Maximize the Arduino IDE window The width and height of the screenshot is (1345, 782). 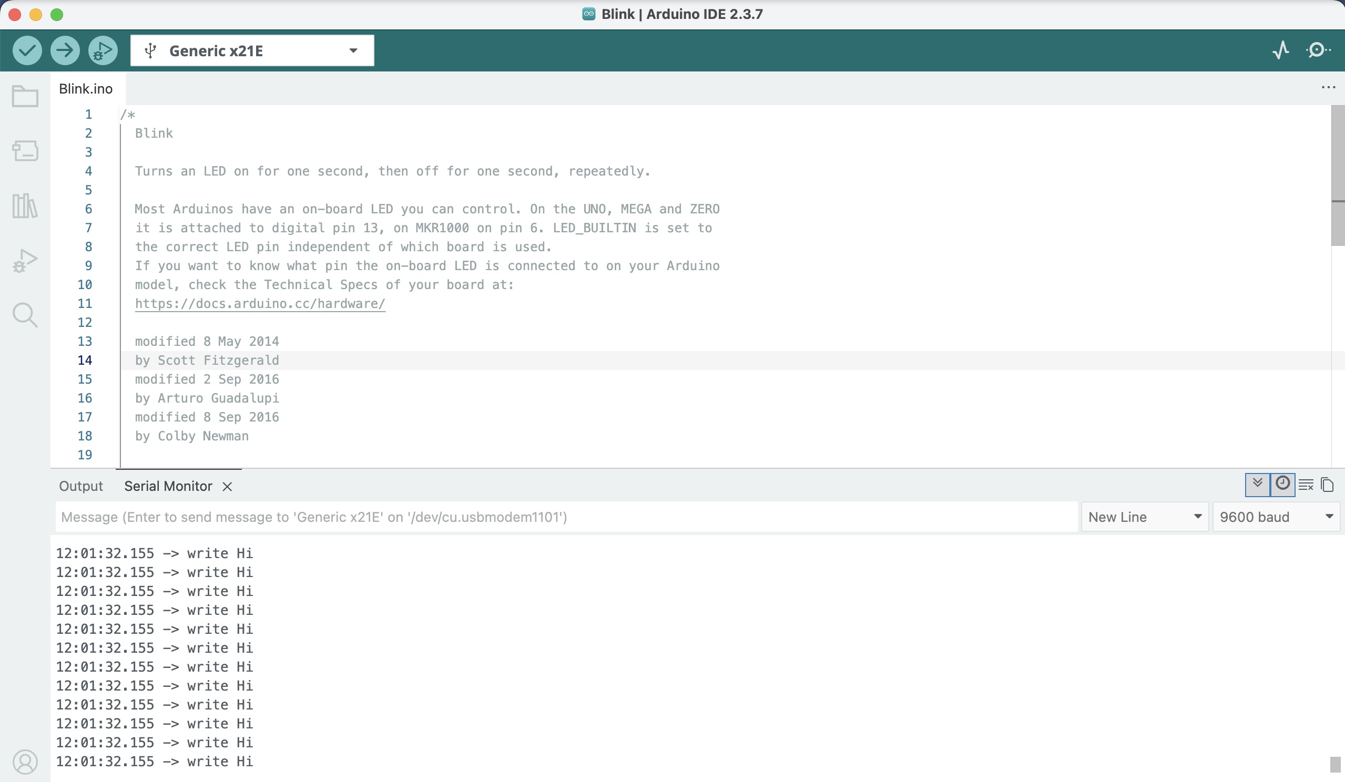pos(57,14)
